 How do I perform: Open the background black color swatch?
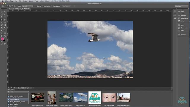(4, 41)
